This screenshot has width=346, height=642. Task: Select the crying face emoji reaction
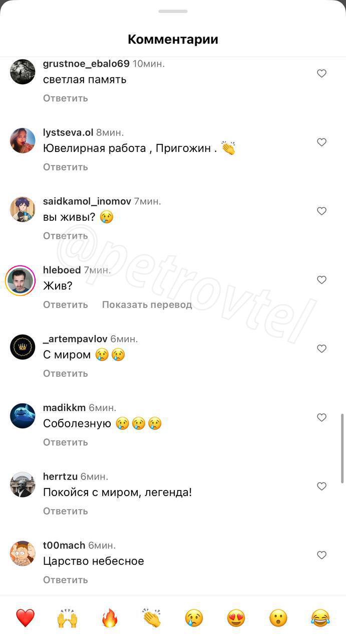(x=194, y=618)
